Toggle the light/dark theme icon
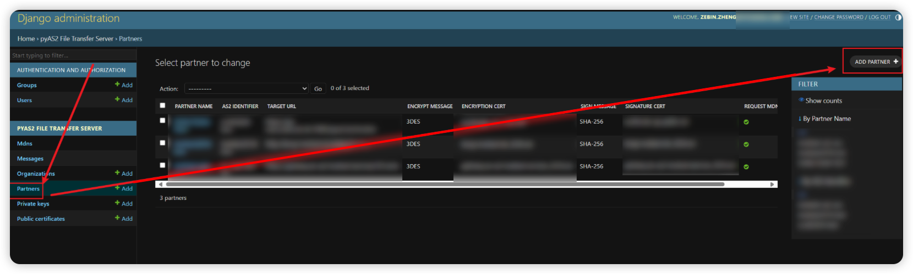Viewport: 913px width, 274px height. (898, 18)
